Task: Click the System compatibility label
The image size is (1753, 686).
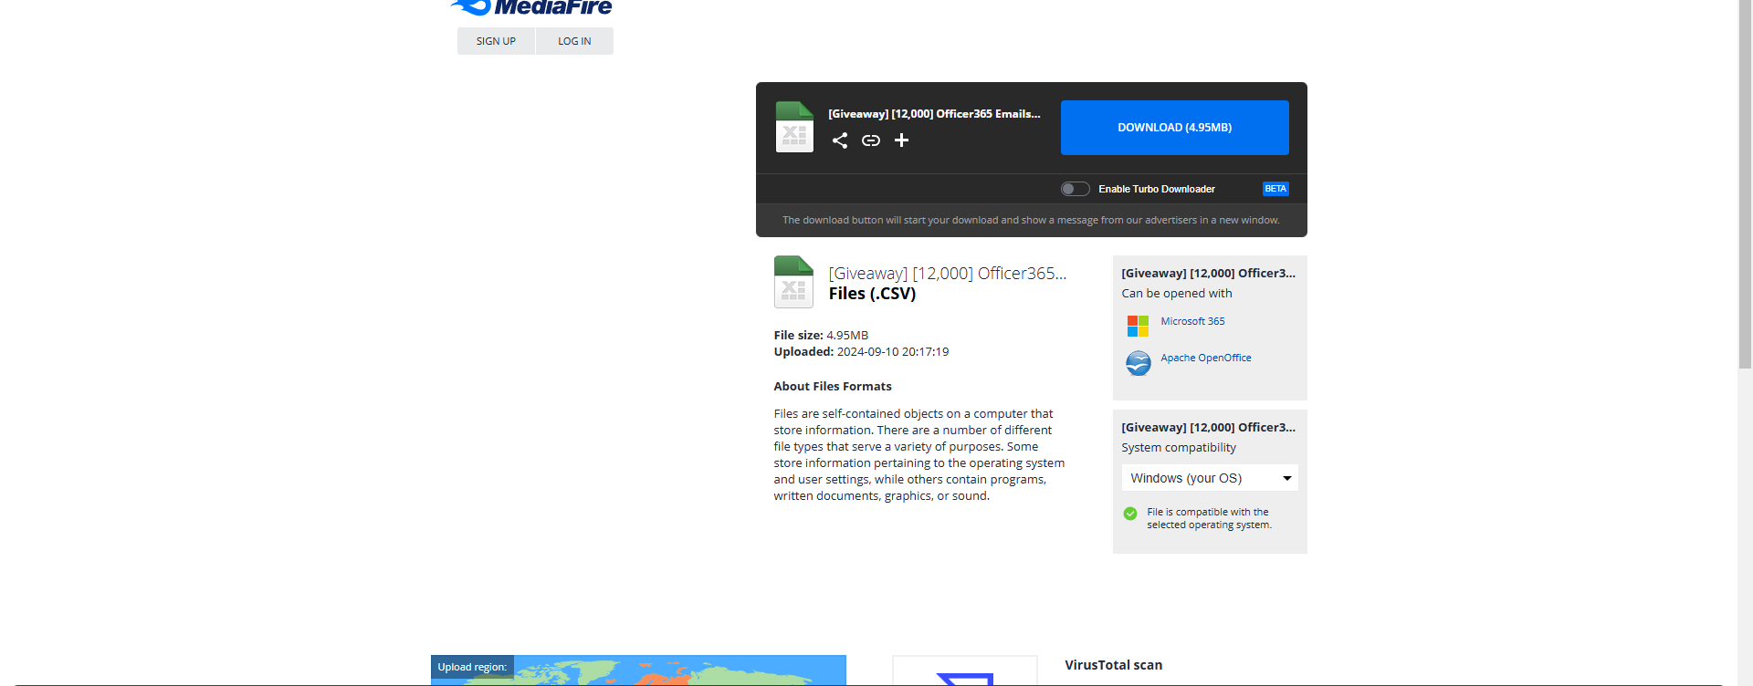Action: coord(1179,448)
